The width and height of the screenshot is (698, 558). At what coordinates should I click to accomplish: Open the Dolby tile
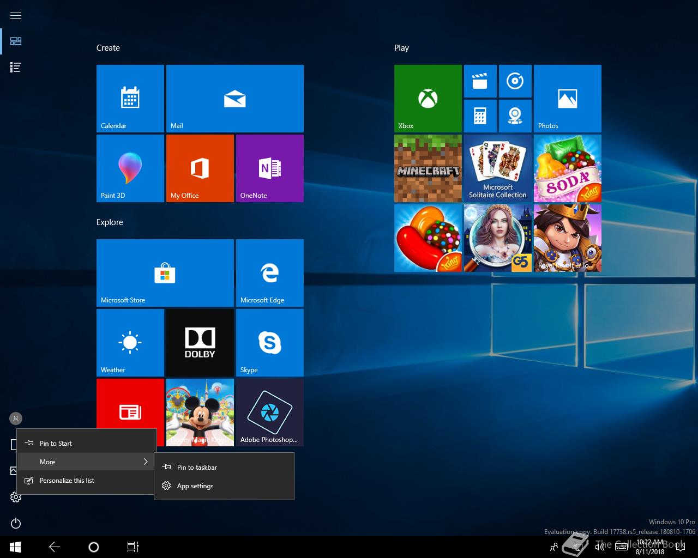(200, 343)
